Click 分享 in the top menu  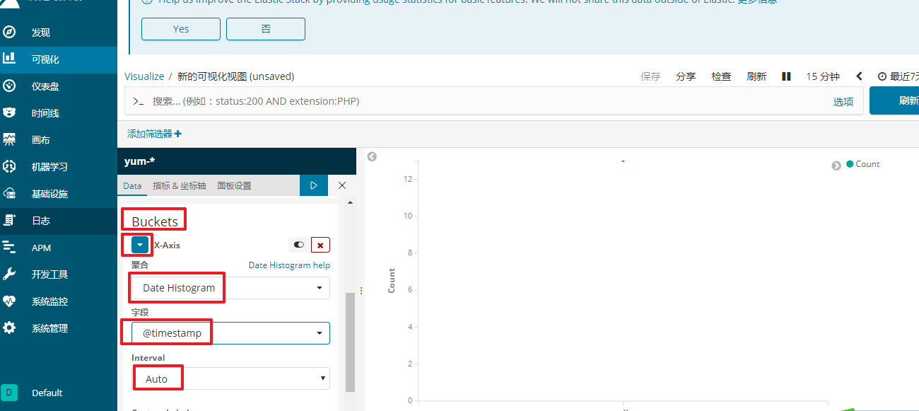click(x=686, y=76)
